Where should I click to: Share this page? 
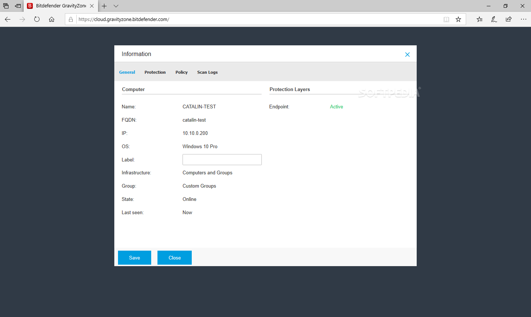click(x=509, y=19)
